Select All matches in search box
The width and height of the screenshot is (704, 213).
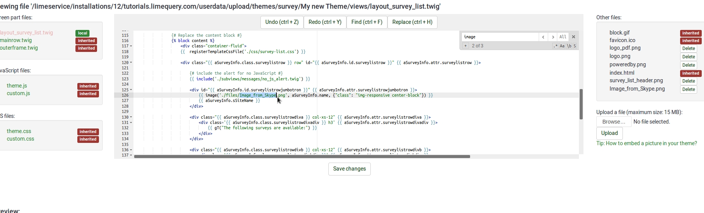563,37
